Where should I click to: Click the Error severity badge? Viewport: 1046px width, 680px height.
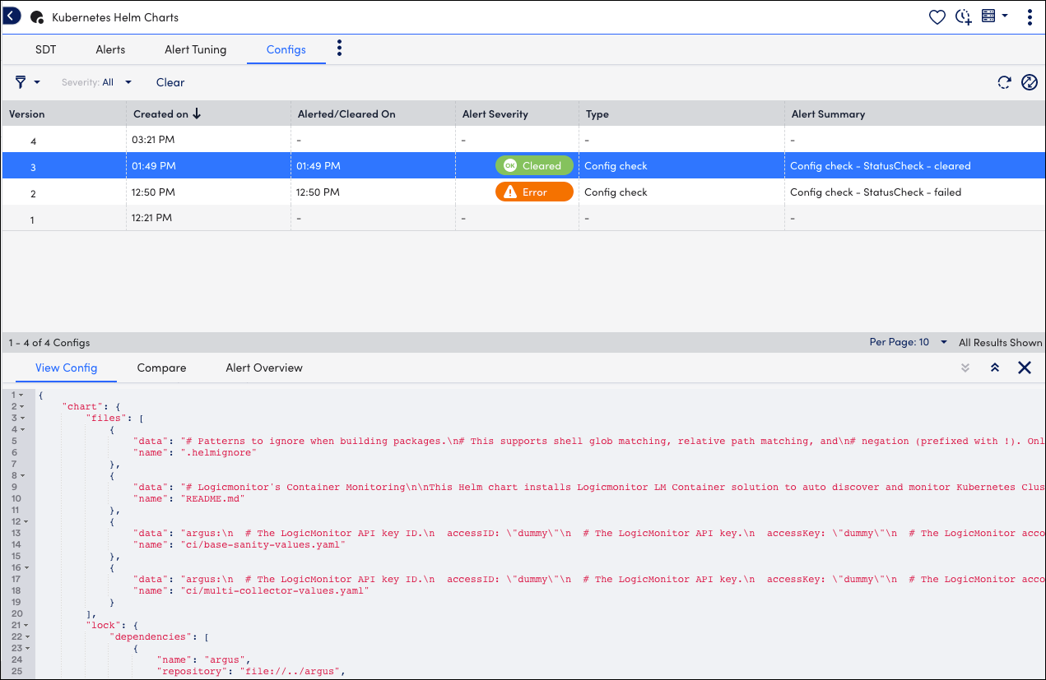coord(534,192)
